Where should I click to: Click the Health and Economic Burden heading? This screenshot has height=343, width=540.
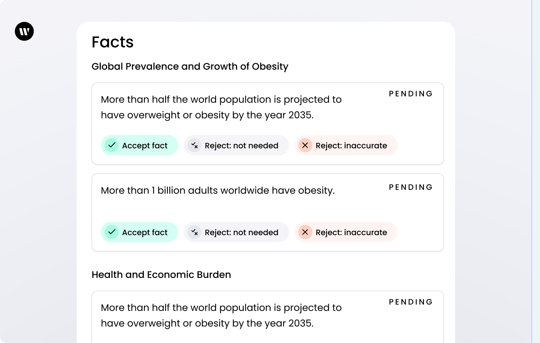point(161,275)
